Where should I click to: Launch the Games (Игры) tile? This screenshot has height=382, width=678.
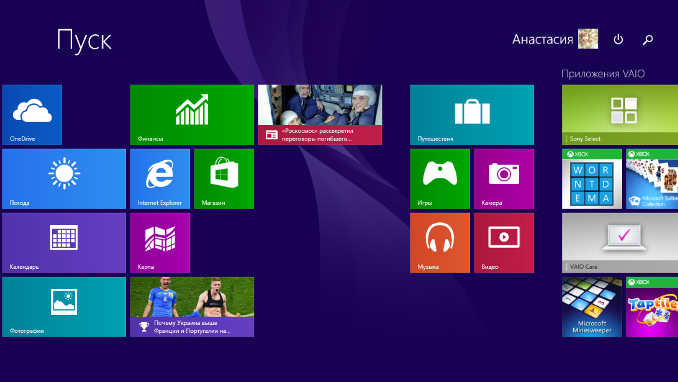point(440,178)
